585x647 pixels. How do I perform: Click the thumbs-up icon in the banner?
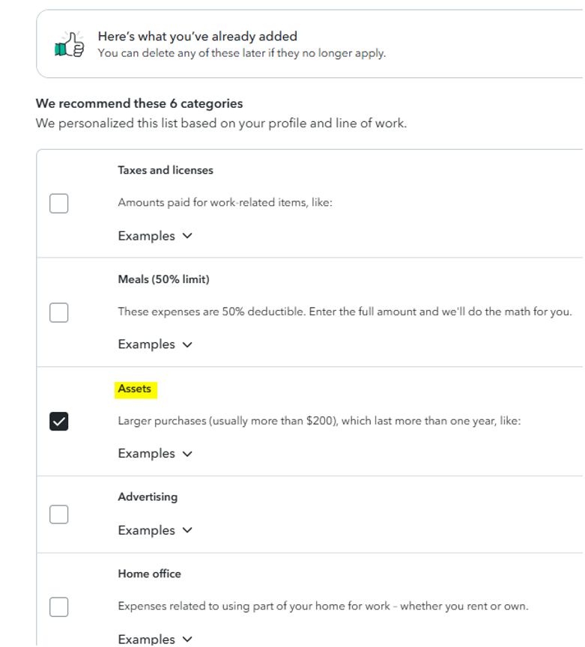[69, 45]
